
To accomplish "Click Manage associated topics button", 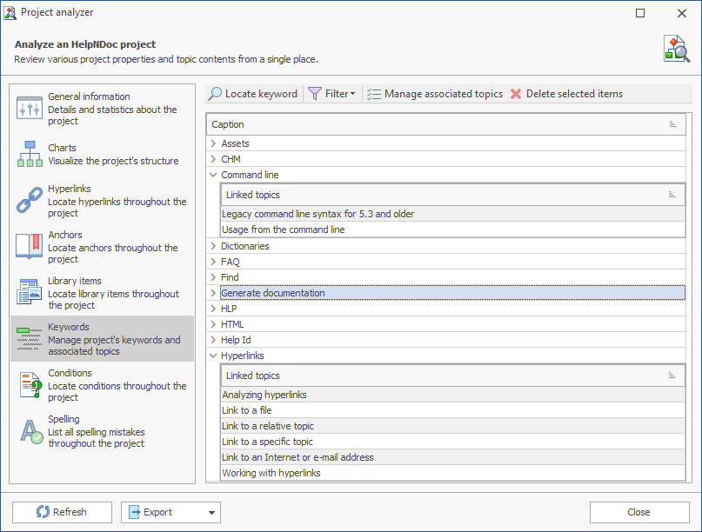I will (434, 94).
